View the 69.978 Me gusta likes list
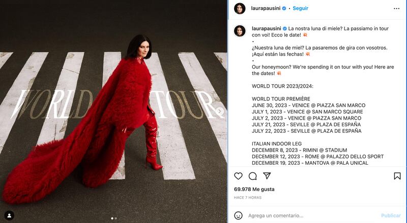The width and height of the screenshot is (407, 223). (x=254, y=189)
